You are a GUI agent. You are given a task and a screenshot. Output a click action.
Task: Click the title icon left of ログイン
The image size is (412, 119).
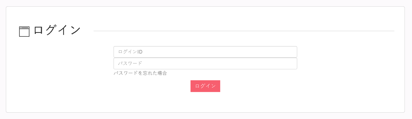(24, 32)
